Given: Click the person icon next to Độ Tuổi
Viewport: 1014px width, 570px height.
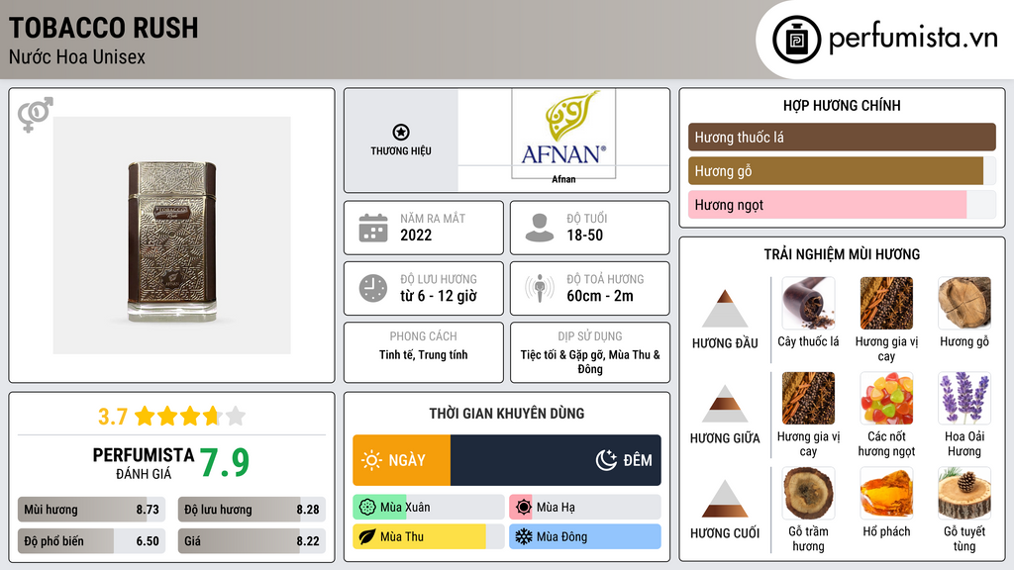Looking at the screenshot, I should pos(540,228).
